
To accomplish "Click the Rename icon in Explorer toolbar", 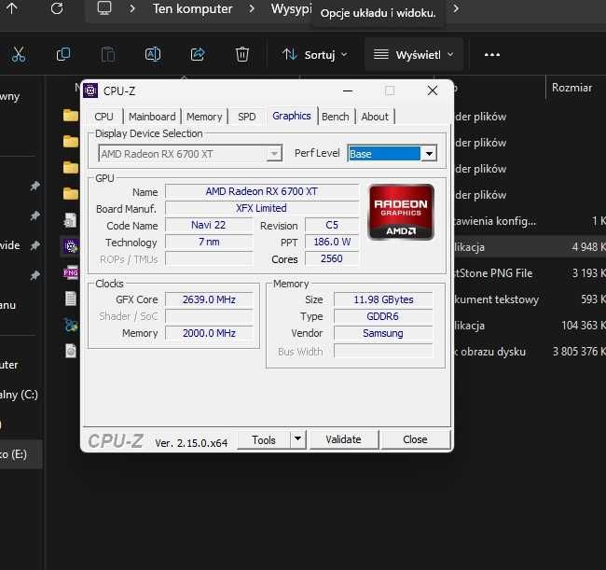I will 153,54.
